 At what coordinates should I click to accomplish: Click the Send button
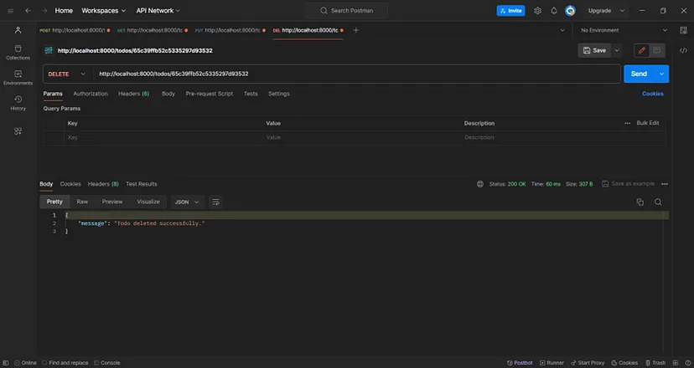[x=640, y=74]
